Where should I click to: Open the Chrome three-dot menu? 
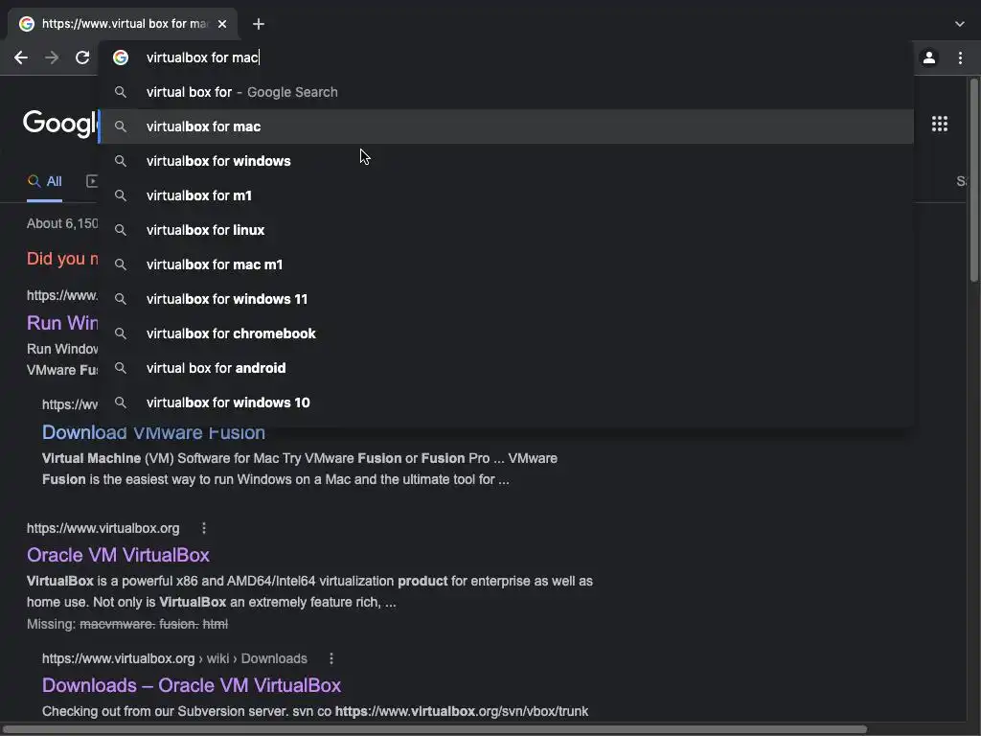[960, 57]
